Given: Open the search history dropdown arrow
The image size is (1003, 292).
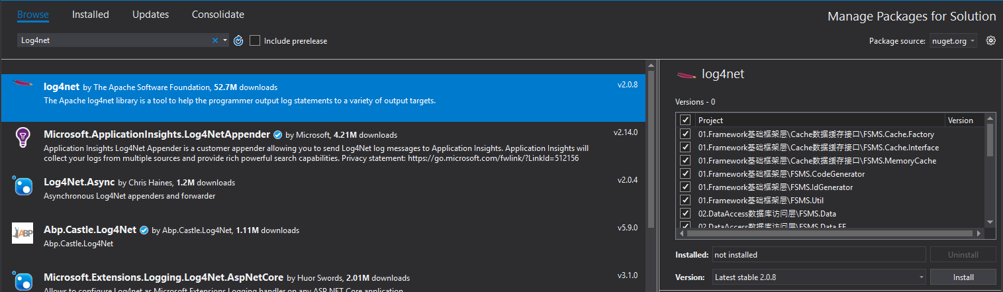Looking at the screenshot, I should (225, 40).
